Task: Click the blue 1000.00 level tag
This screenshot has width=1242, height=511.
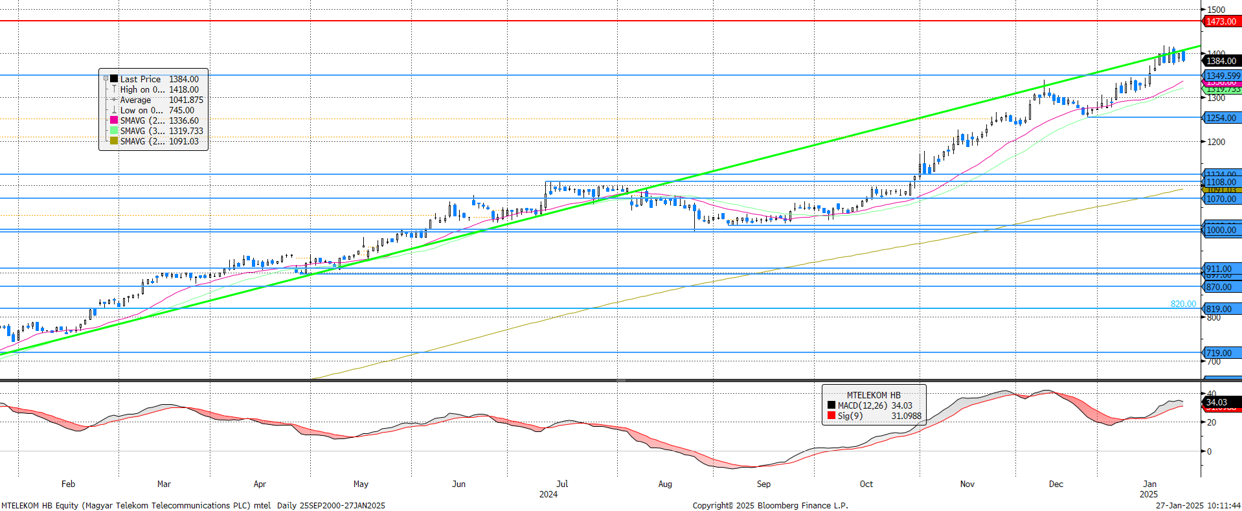Action: (x=1221, y=230)
